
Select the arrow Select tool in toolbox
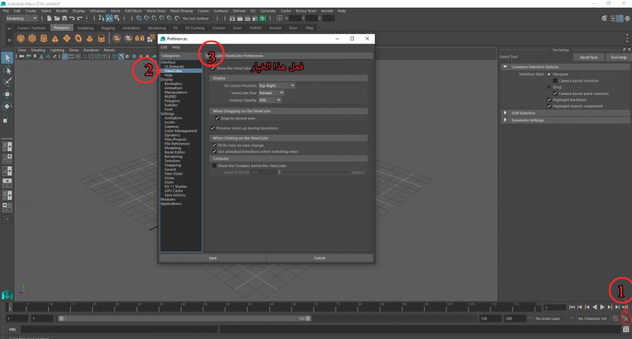(x=7, y=58)
